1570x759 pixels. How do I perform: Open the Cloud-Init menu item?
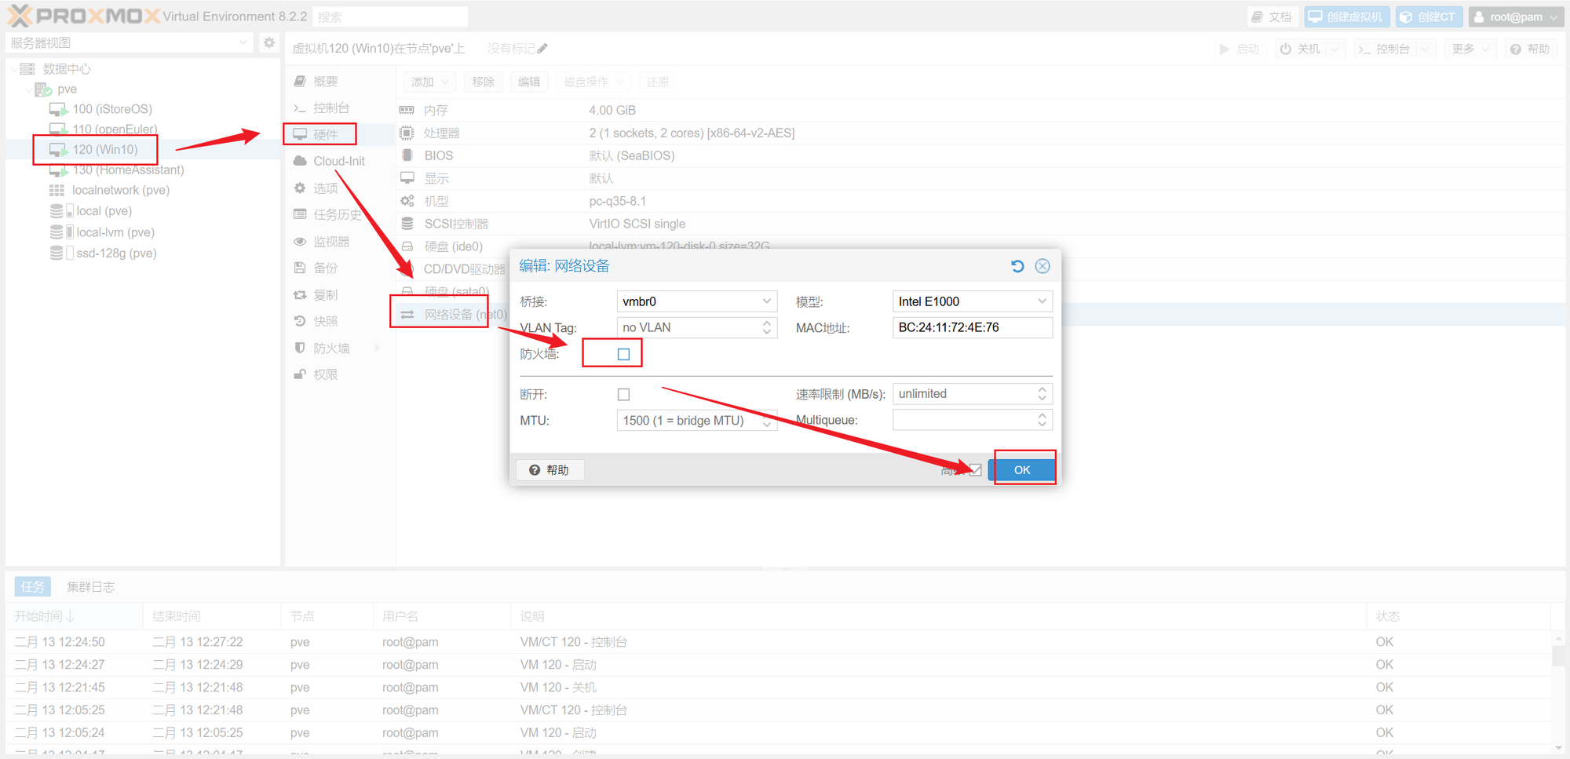coord(338,161)
